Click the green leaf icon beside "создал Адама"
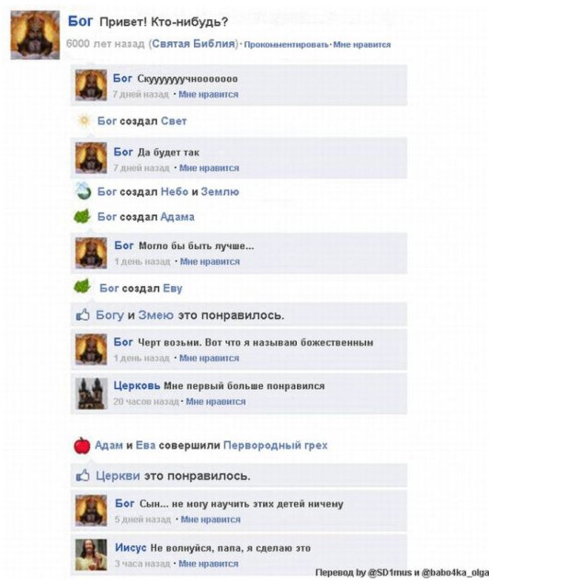 click(x=82, y=216)
